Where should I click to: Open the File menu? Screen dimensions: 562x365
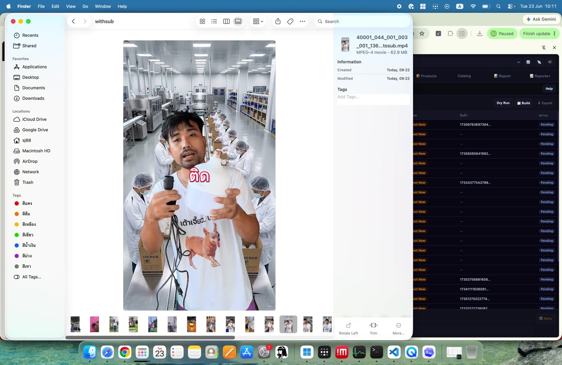click(x=41, y=7)
